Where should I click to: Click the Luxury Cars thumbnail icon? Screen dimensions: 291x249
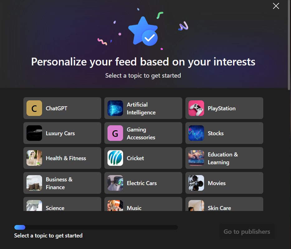(x=34, y=133)
